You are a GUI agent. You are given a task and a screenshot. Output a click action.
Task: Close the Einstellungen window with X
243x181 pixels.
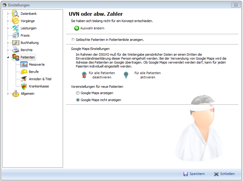tap(236, 5)
